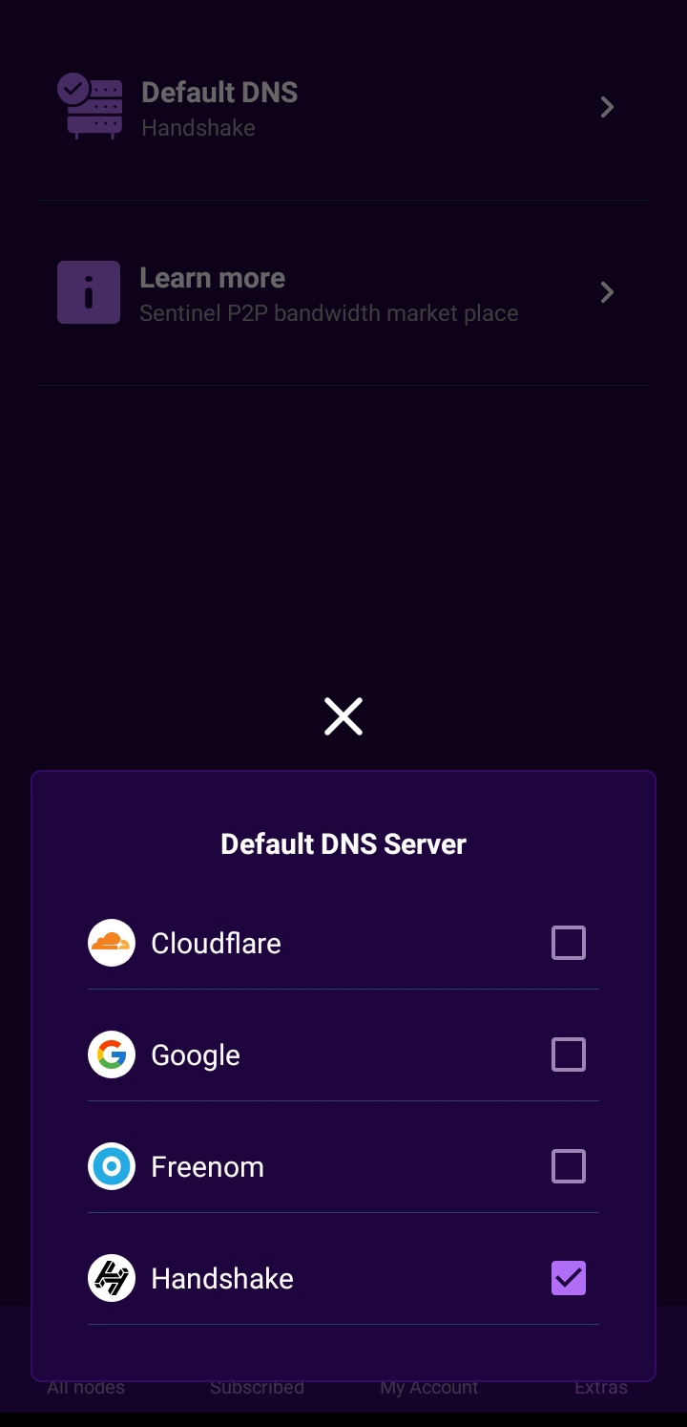This screenshot has height=1427, width=687.
Task: Go to the My Account tab
Action: click(429, 1388)
